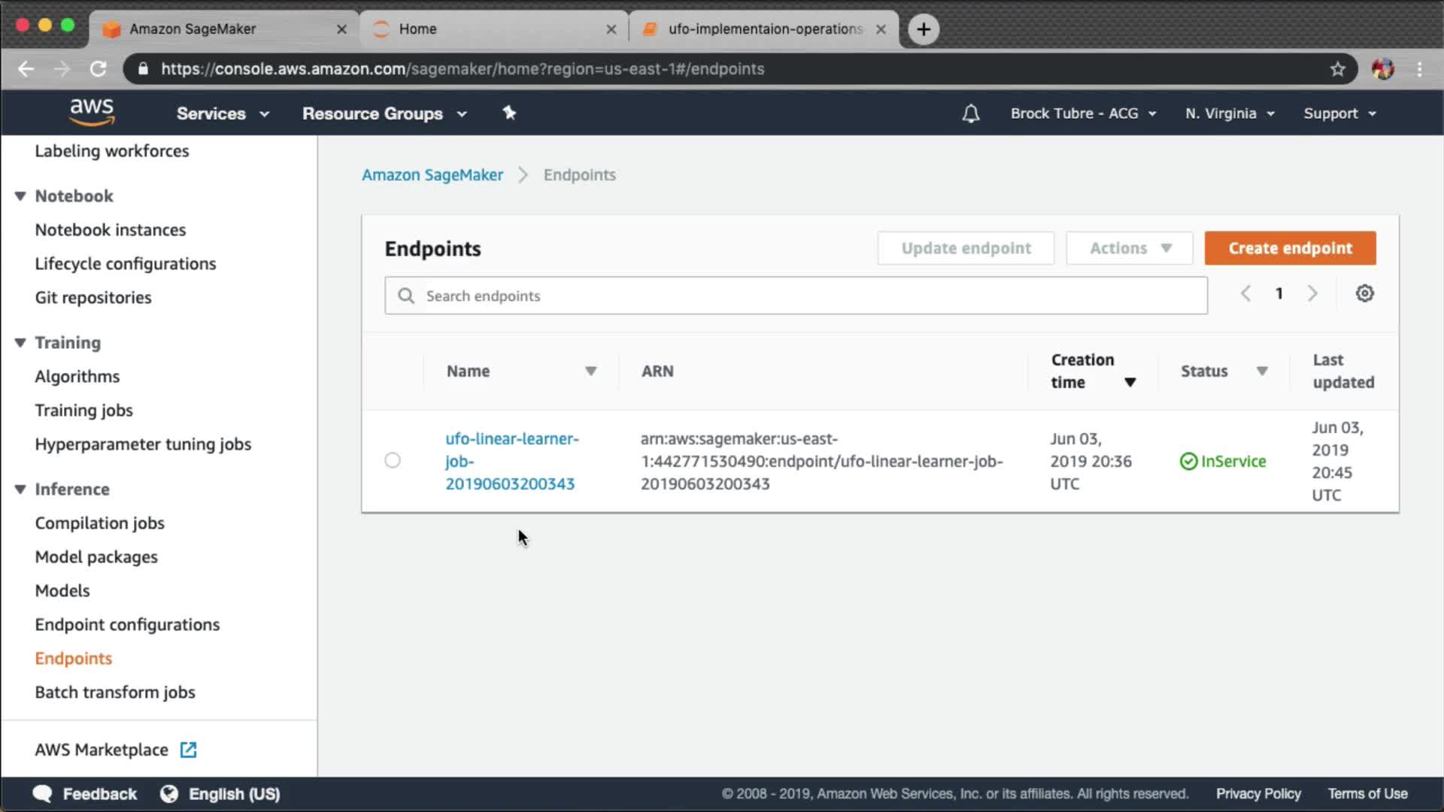Bookmark page with star icon

coord(1337,69)
